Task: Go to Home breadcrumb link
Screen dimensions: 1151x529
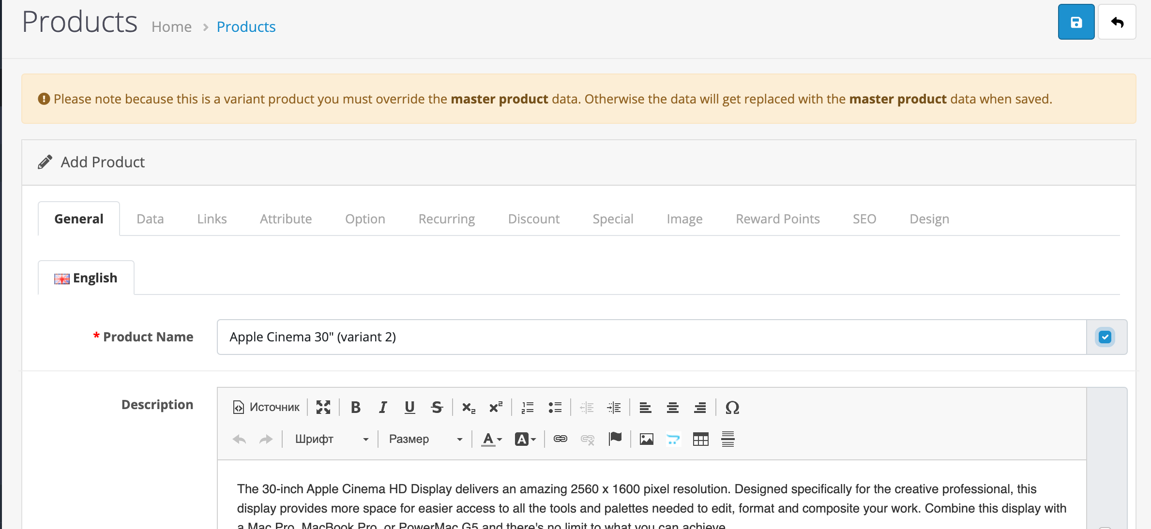Action: (x=171, y=27)
